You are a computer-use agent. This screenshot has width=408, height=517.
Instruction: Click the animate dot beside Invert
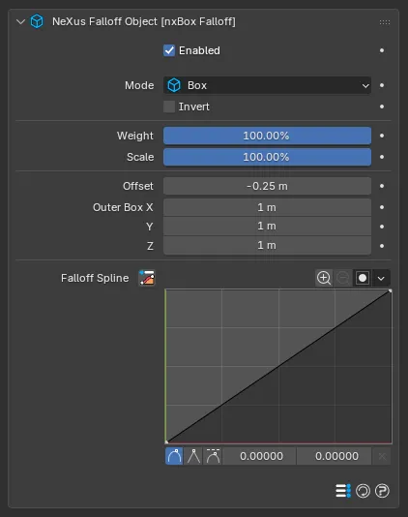click(382, 106)
